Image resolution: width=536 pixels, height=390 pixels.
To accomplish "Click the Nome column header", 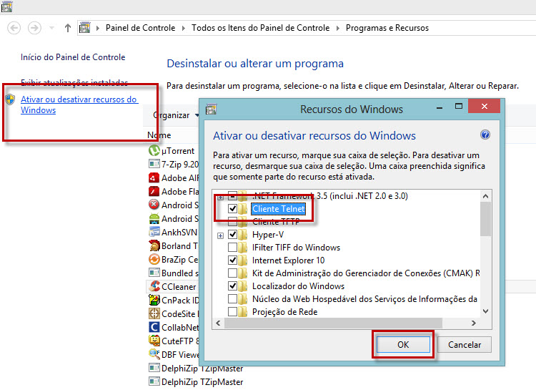I will [159, 135].
